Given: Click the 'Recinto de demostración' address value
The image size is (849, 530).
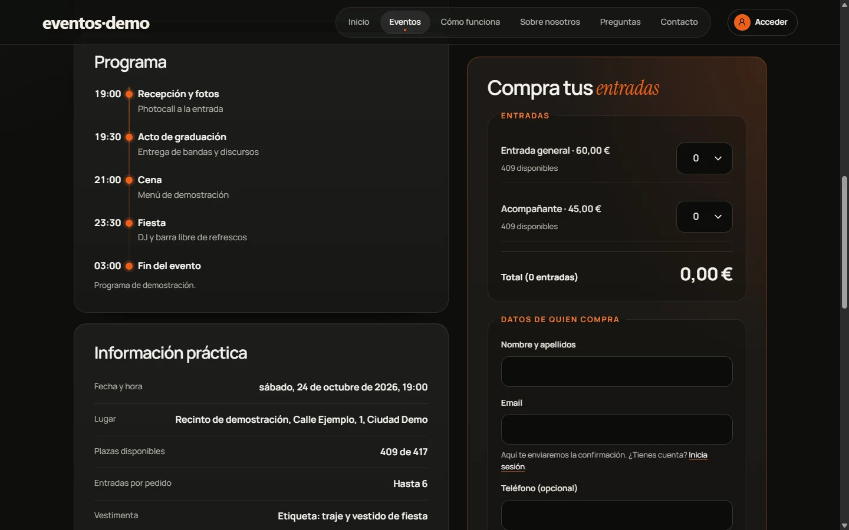Looking at the screenshot, I should [x=301, y=419].
